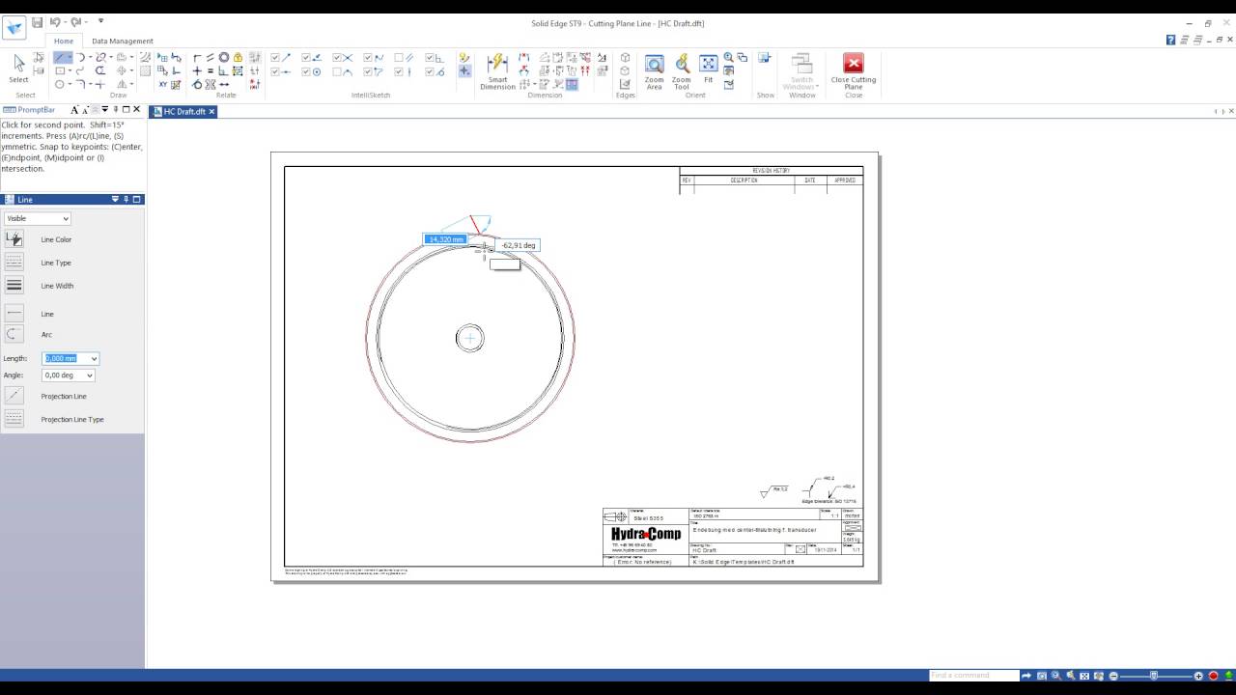Open the Help question mark icon
The width and height of the screenshot is (1236, 695).
(x=1171, y=41)
